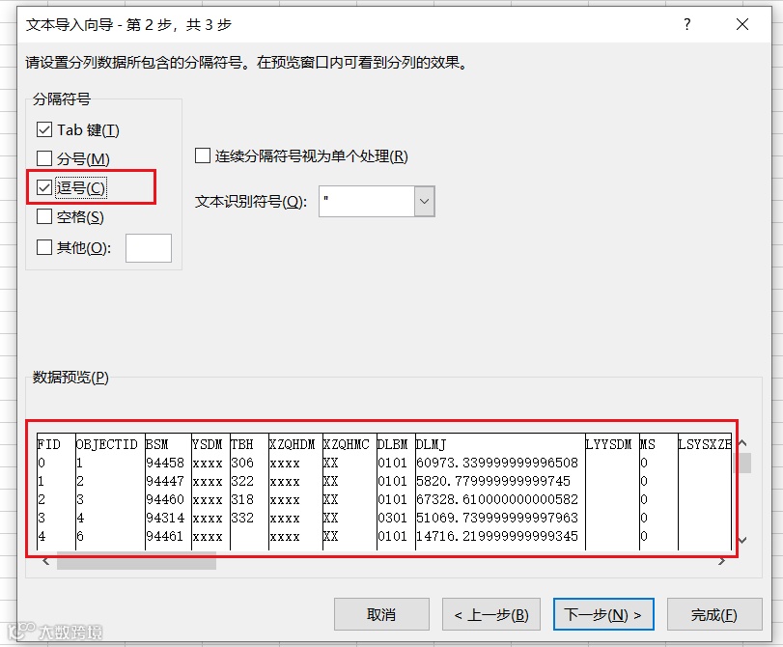Select the BSM column header in preview
The image size is (783, 647).
156,444
